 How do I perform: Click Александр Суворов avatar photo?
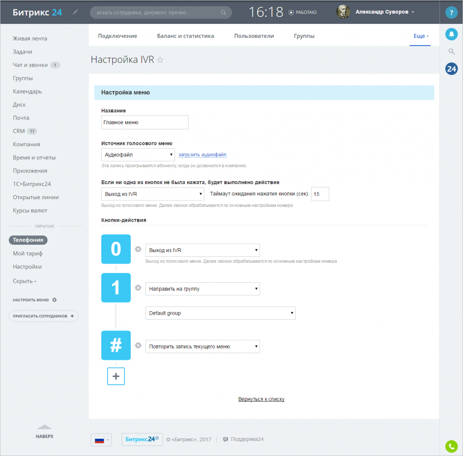(343, 12)
